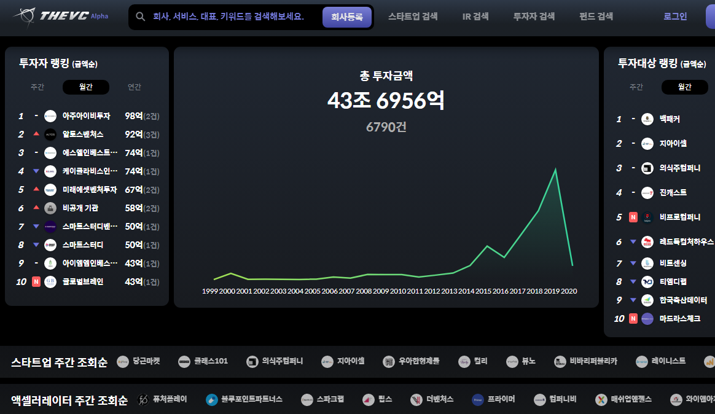Screen dimensions: 715x414
Task: Open 한국축산데이터 company name
Action: pos(683,300)
